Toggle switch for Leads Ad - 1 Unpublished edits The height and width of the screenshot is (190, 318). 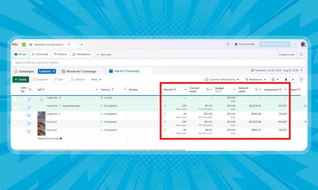28,107
